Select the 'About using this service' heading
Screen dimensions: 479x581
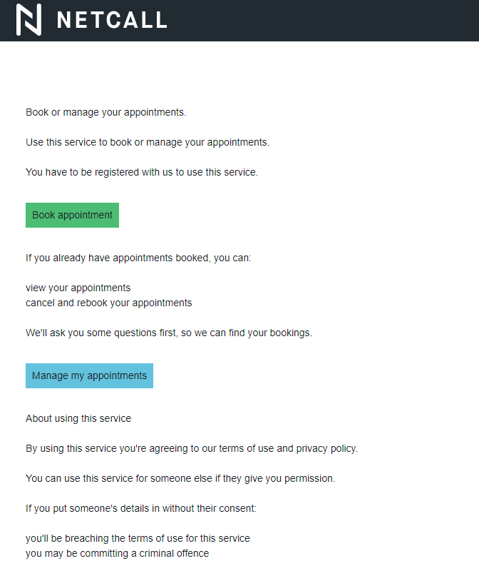78,418
